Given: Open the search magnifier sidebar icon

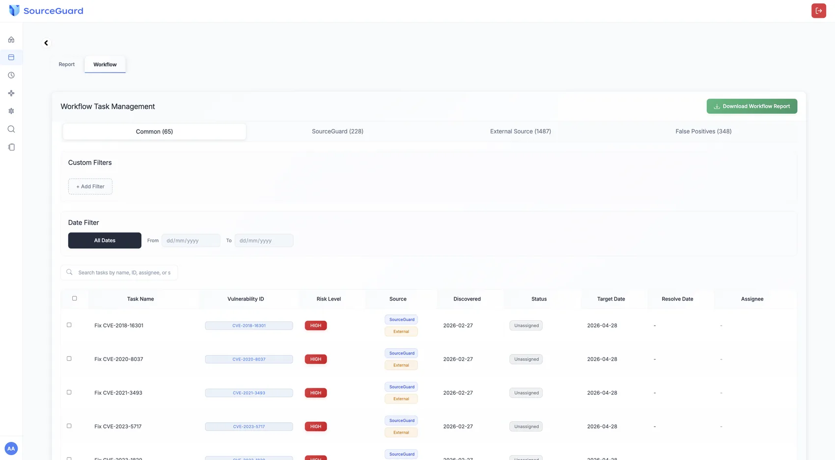Looking at the screenshot, I should pyautogui.click(x=11, y=129).
